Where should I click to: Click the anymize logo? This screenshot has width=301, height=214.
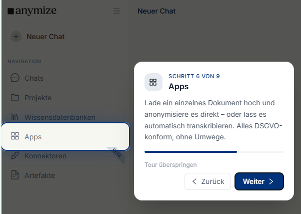pos(32,11)
